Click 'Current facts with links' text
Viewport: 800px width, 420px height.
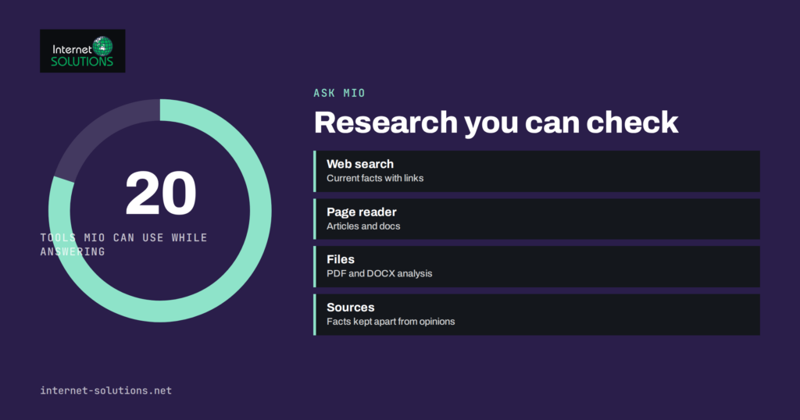[375, 179]
